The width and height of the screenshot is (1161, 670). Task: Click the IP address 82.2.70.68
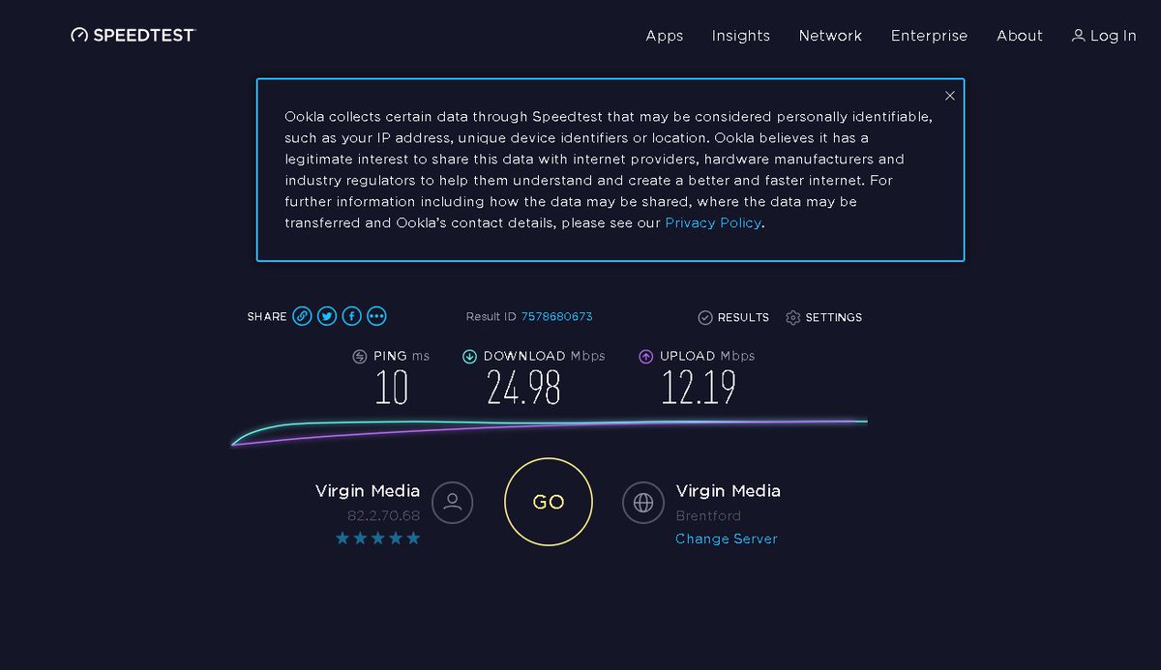click(x=383, y=516)
